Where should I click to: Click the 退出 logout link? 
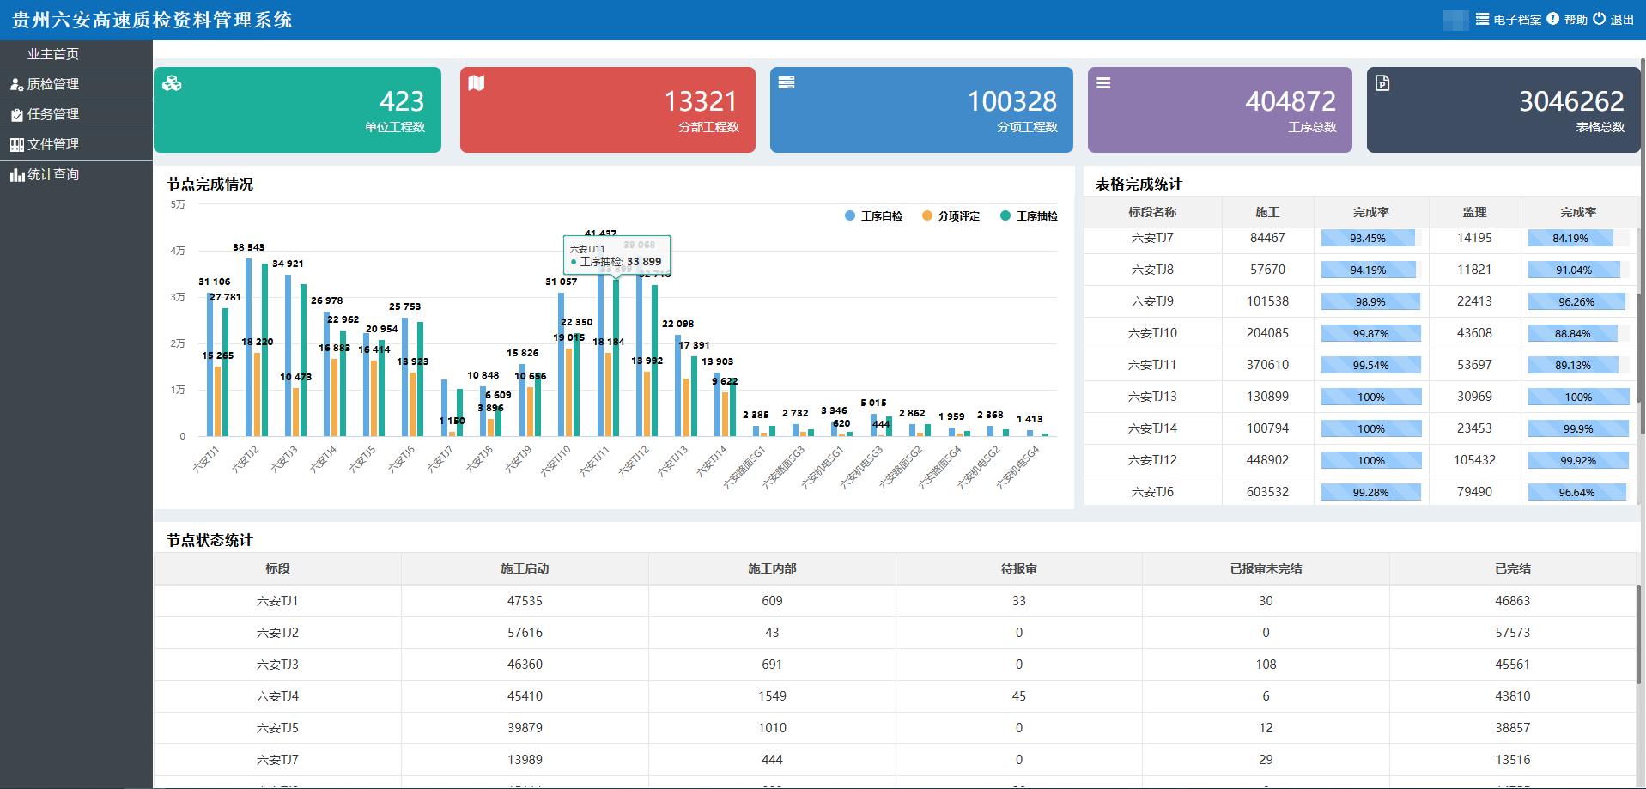pyautogui.click(x=1622, y=20)
